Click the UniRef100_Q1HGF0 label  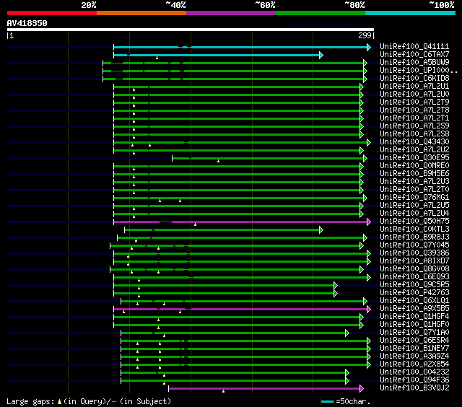[414, 325]
